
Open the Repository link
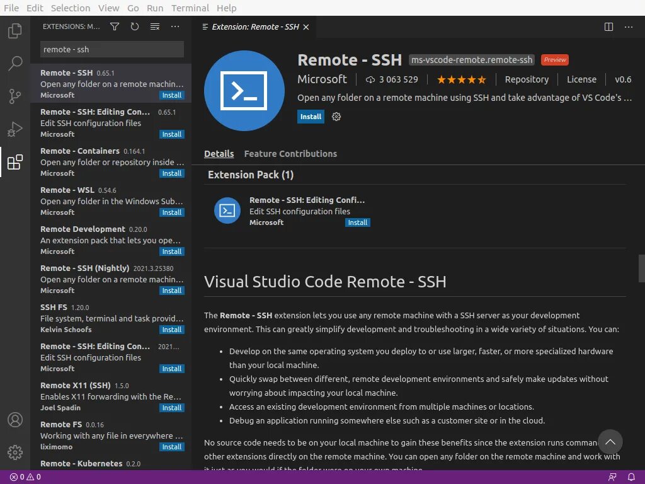tap(527, 79)
